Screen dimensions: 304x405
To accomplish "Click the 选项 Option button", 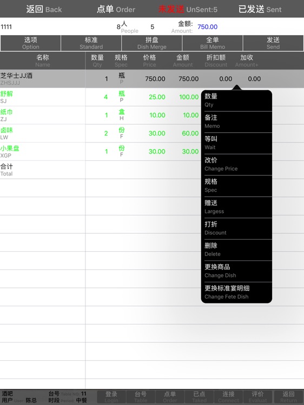I will coord(30,43).
